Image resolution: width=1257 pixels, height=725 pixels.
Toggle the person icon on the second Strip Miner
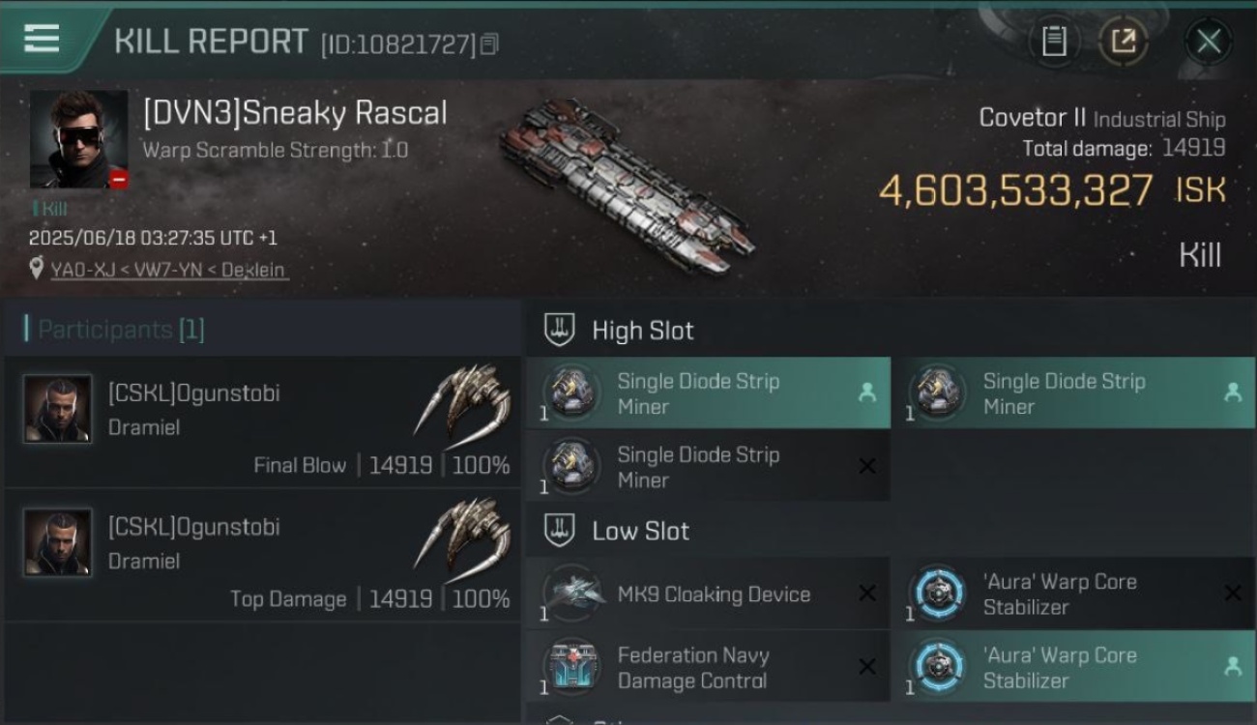pyautogui.click(x=1233, y=392)
